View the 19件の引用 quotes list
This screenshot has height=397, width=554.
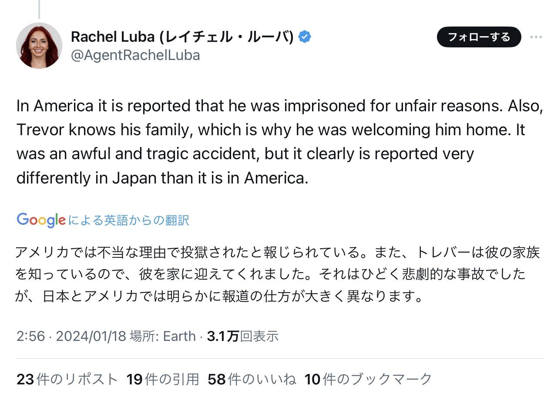tap(163, 379)
